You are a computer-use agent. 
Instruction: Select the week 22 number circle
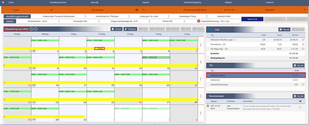[34, 119]
